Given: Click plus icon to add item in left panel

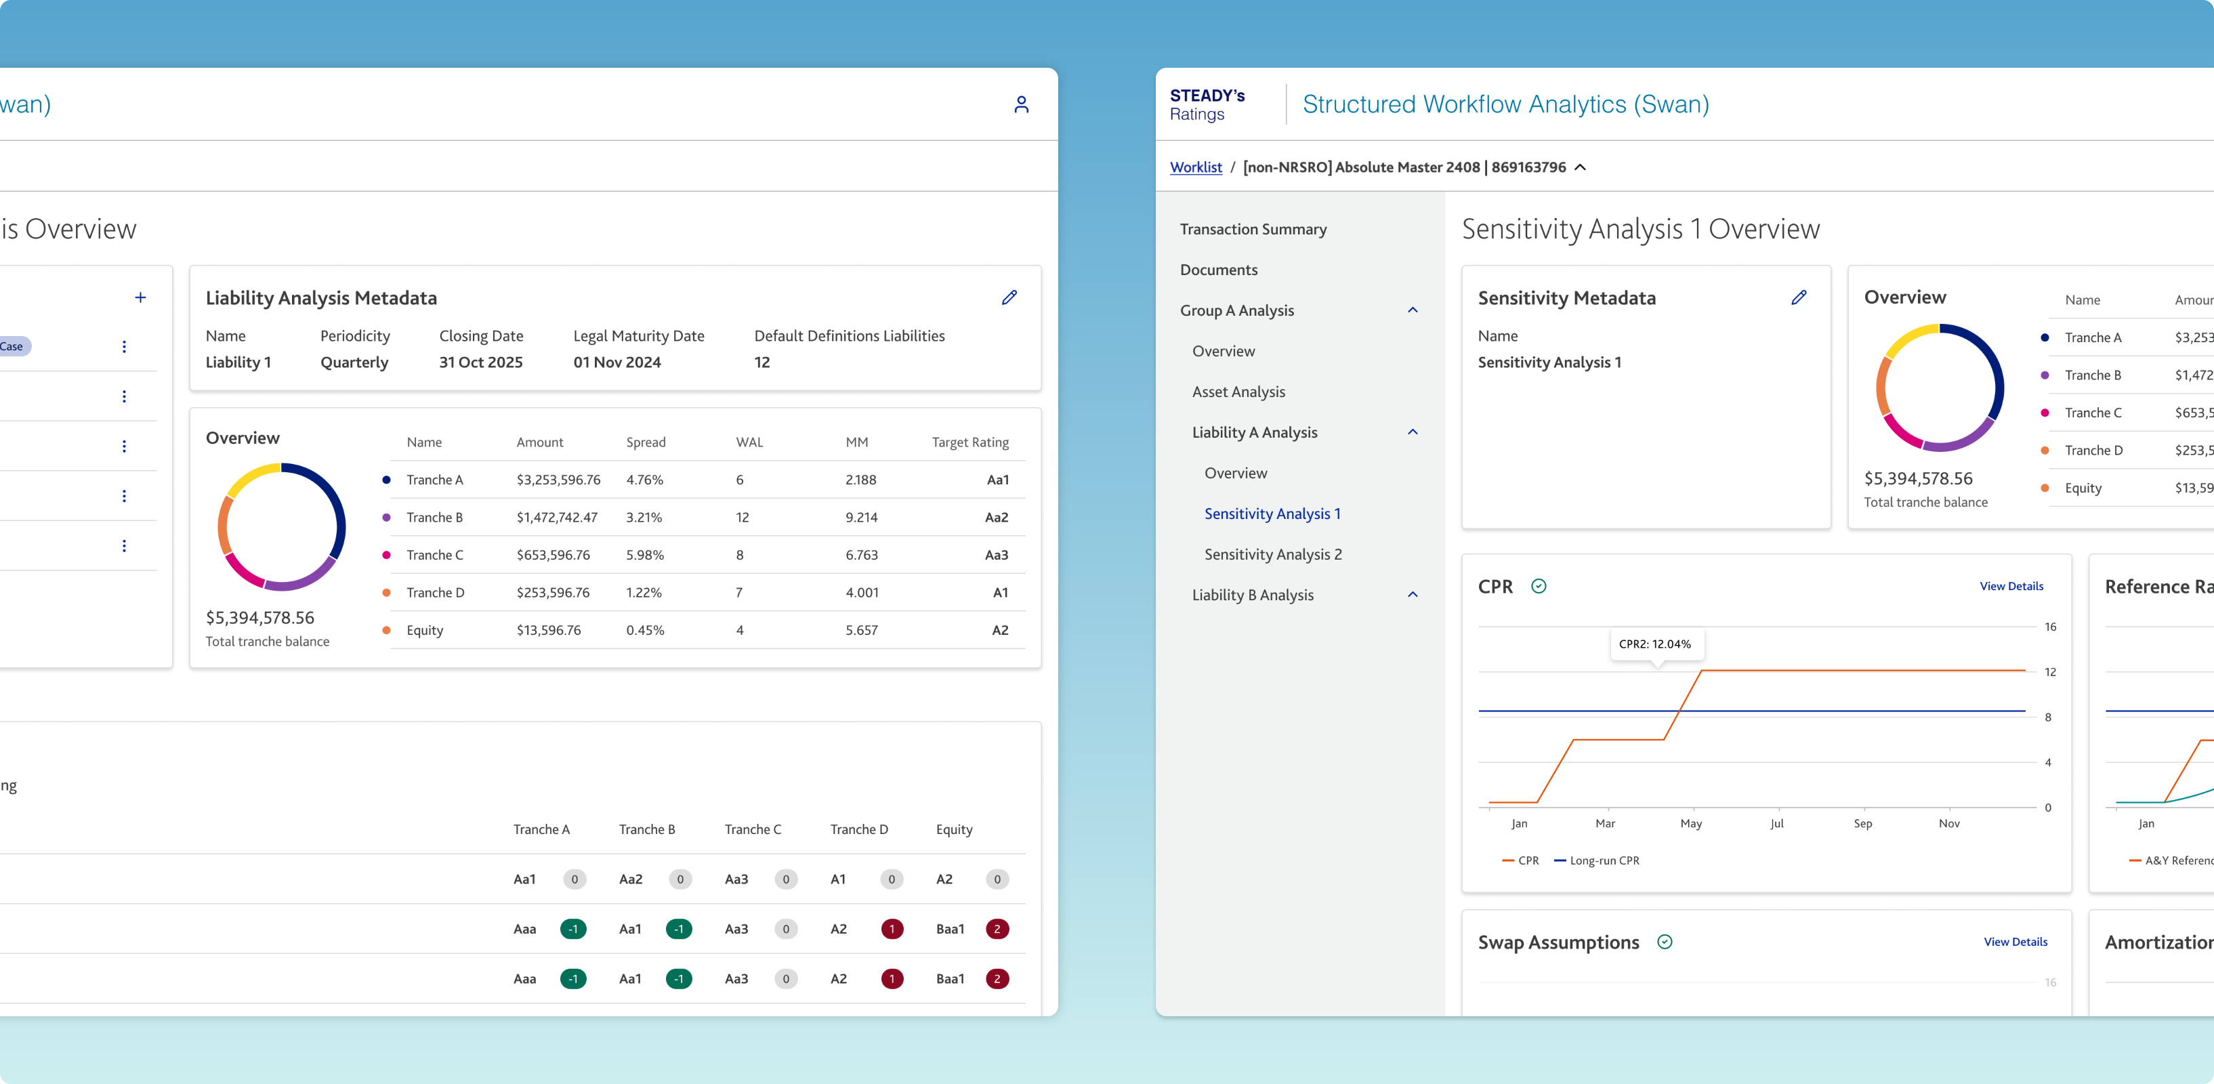Looking at the screenshot, I should (x=140, y=297).
